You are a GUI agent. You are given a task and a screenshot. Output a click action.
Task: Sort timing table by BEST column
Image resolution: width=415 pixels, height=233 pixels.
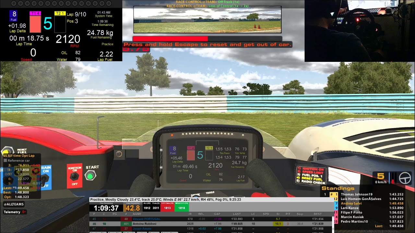point(318,214)
